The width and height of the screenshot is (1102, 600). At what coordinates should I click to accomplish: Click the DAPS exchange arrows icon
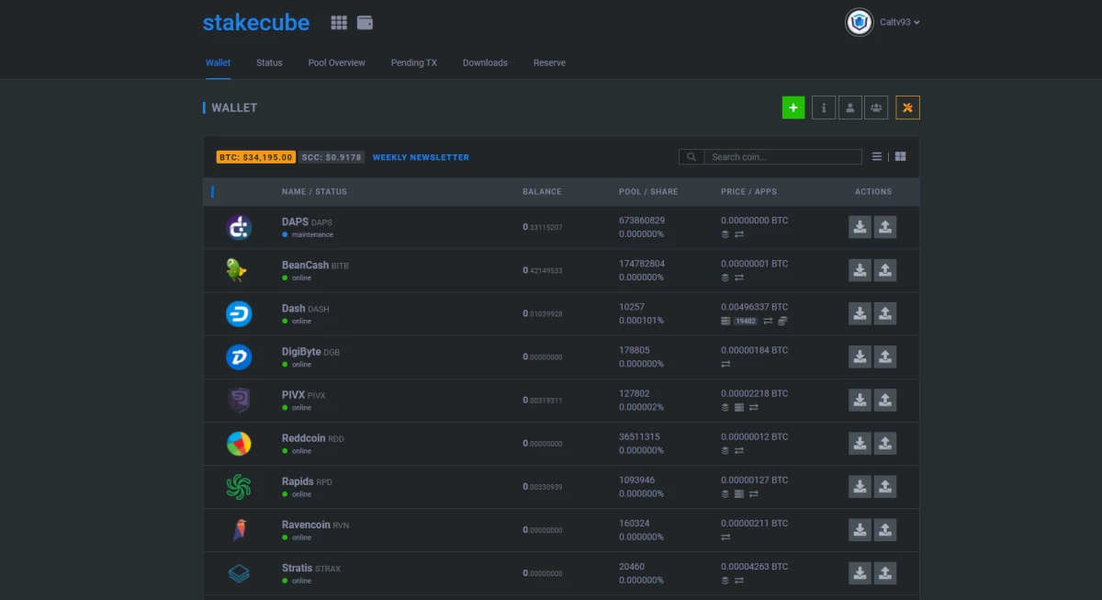click(739, 234)
